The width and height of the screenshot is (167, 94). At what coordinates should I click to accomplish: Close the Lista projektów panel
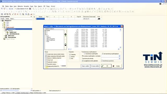coord(31,17)
